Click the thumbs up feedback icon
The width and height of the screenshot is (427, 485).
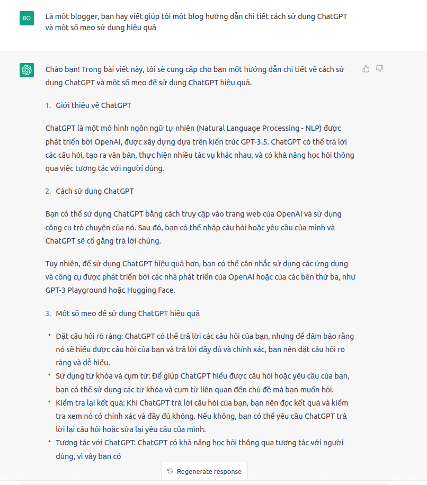[x=366, y=69]
